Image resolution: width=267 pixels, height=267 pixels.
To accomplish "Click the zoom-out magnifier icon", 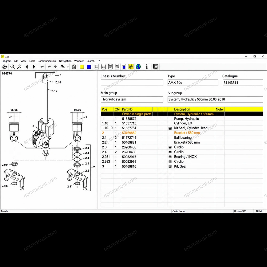I will coord(19,67).
